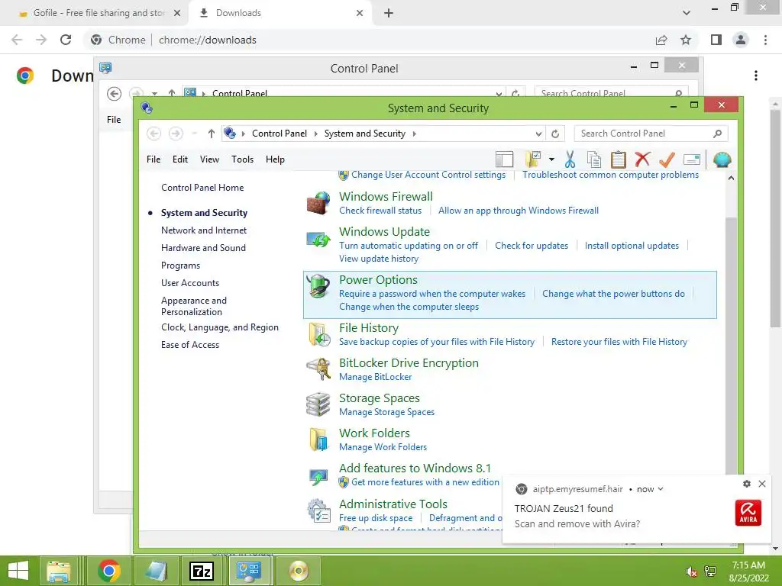Image resolution: width=782 pixels, height=586 pixels.
Task: Expand arrow after System and Security breadcrumb
Action: tap(414, 134)
